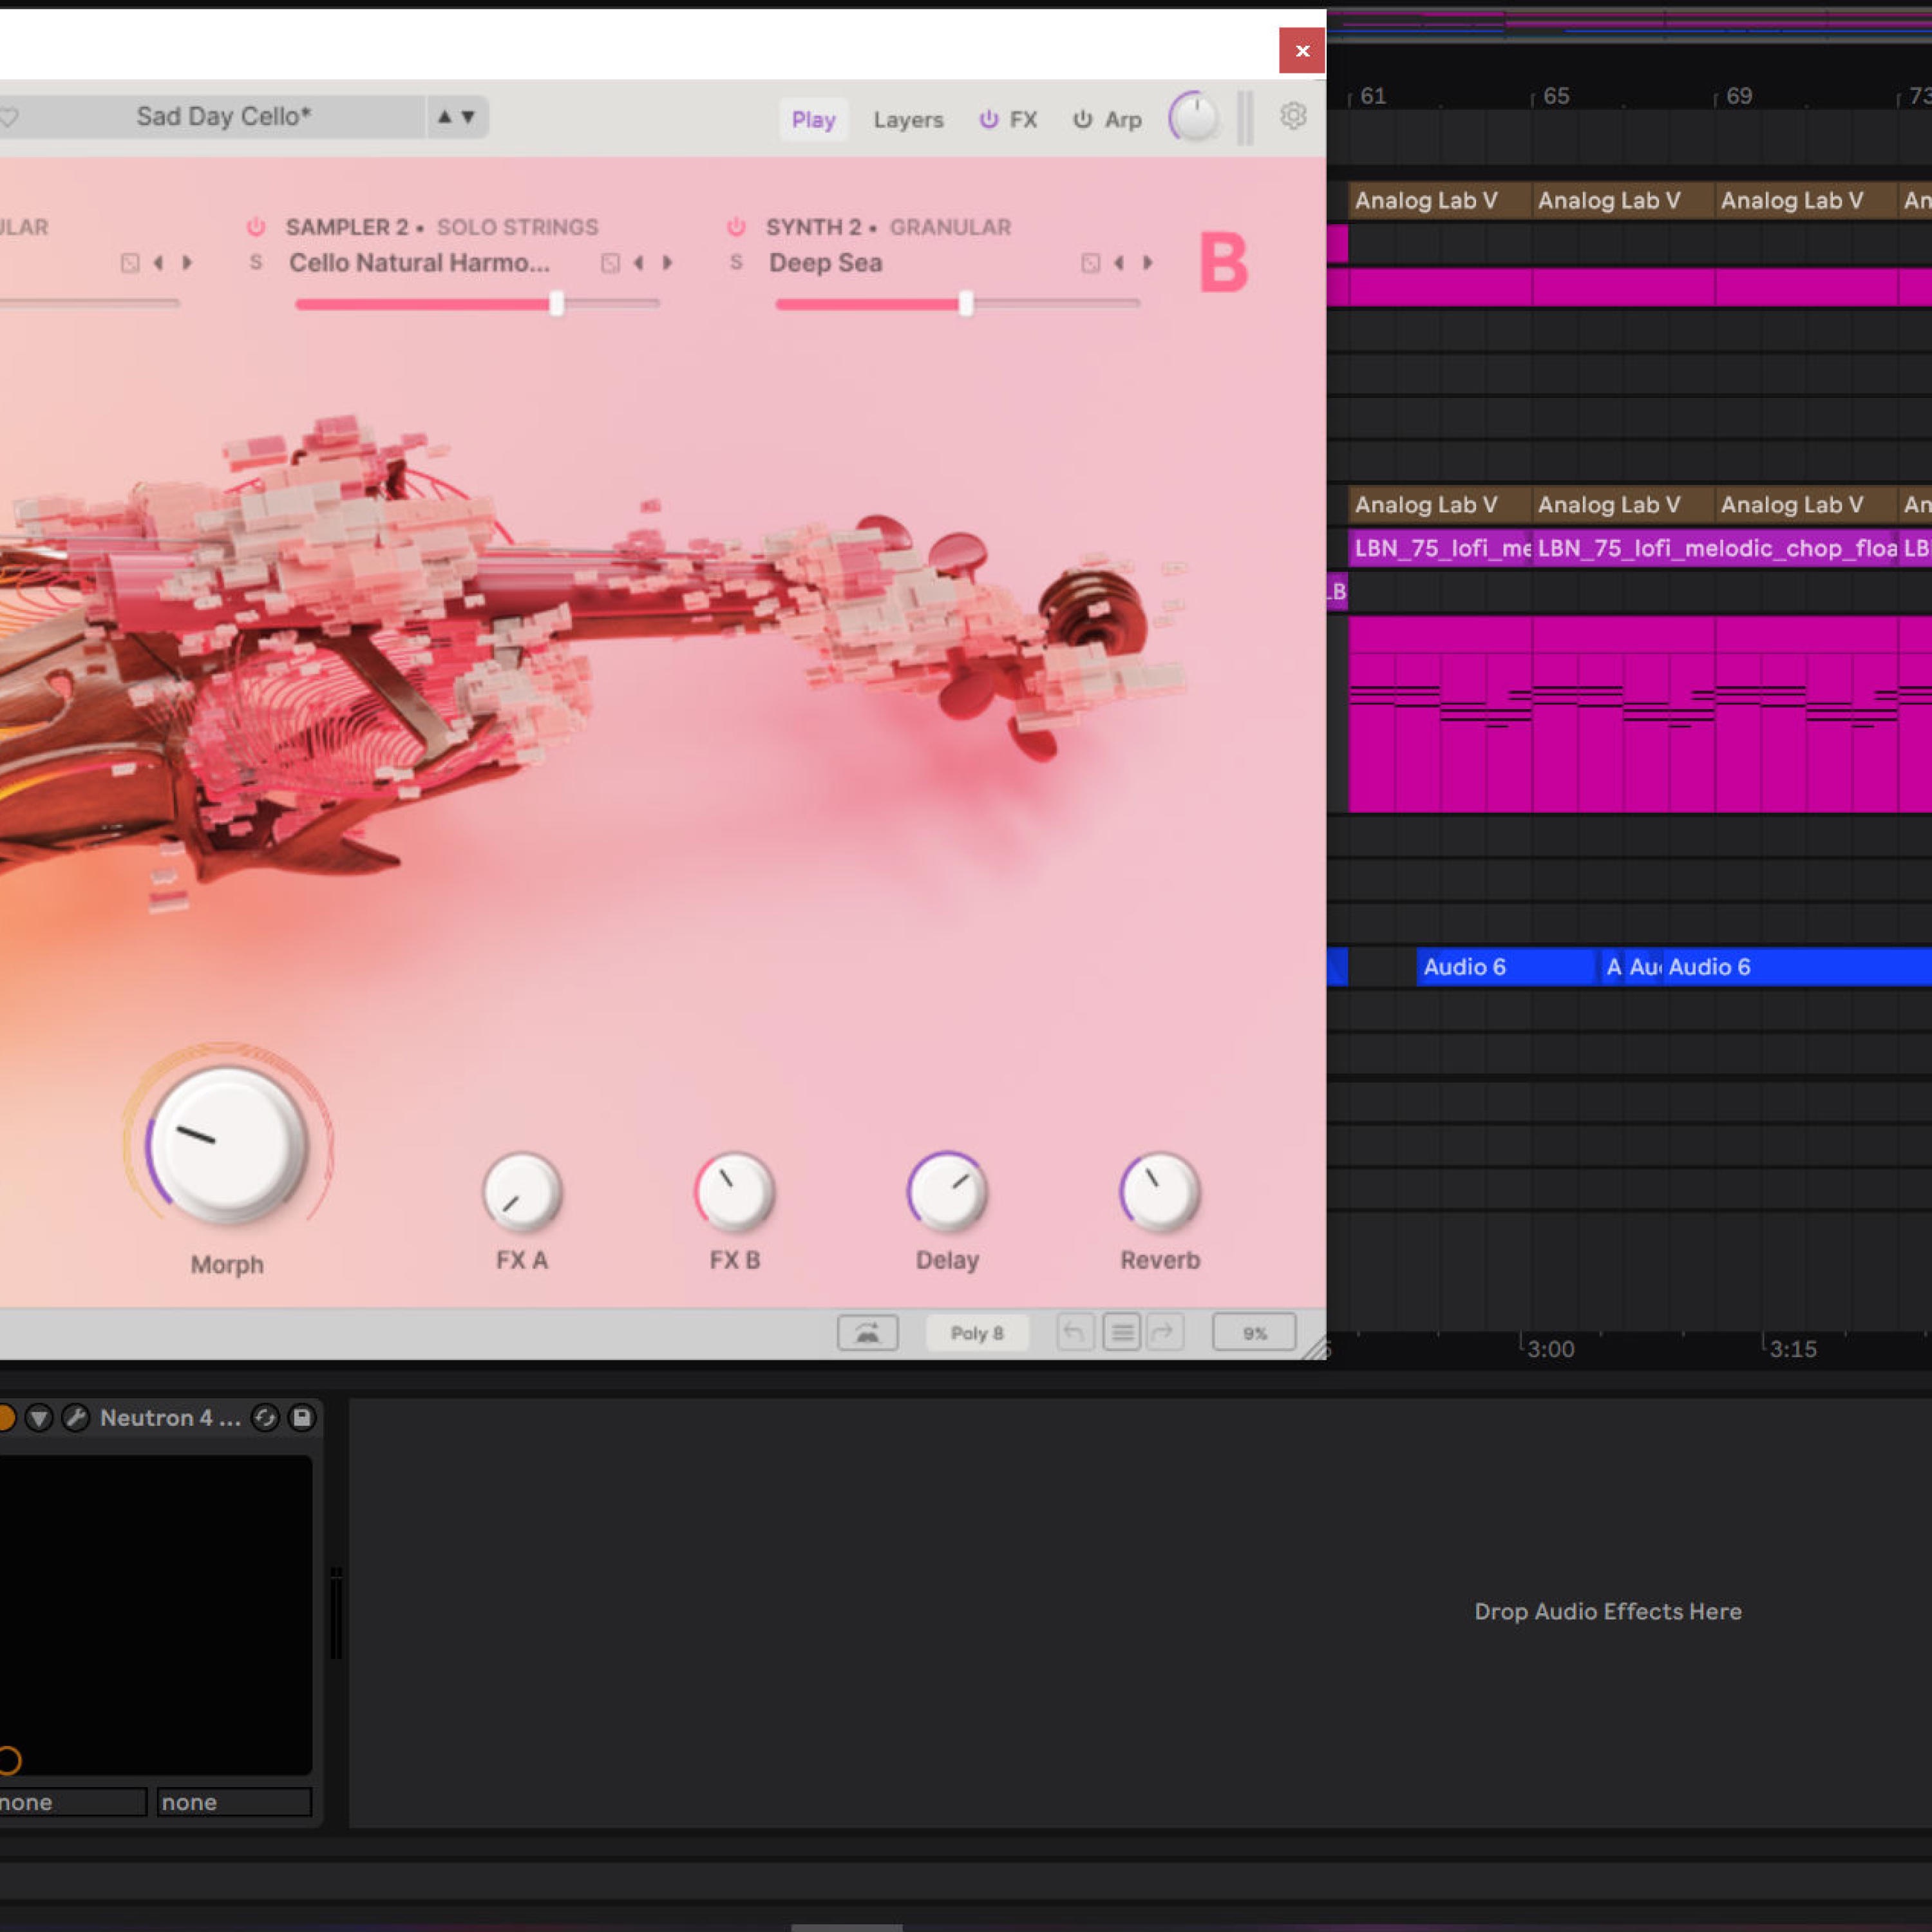Click the Neutron 4 save preset disk icon
This screenshot has height=1932, width=1932.
pos(301,1417)
